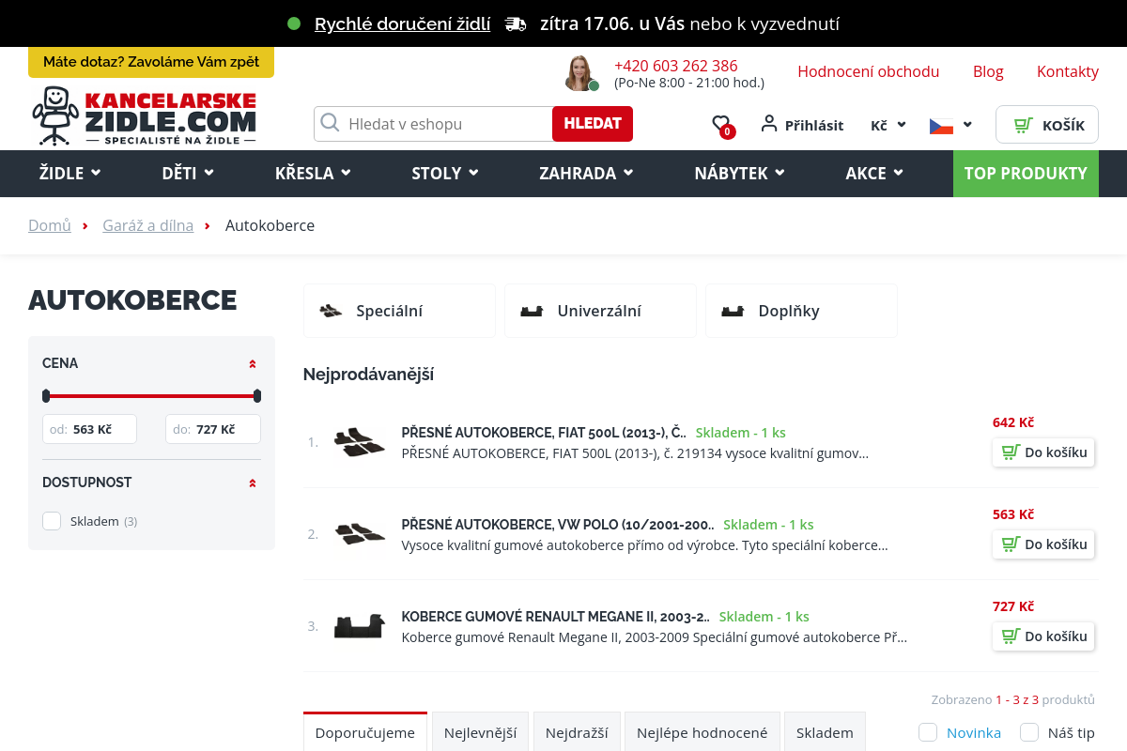Viewport: 1127px width, 751px height.
Task: Open the PŘESNÉ AUTOKOBERCE, VW POLO title
Action: [558, 525]
